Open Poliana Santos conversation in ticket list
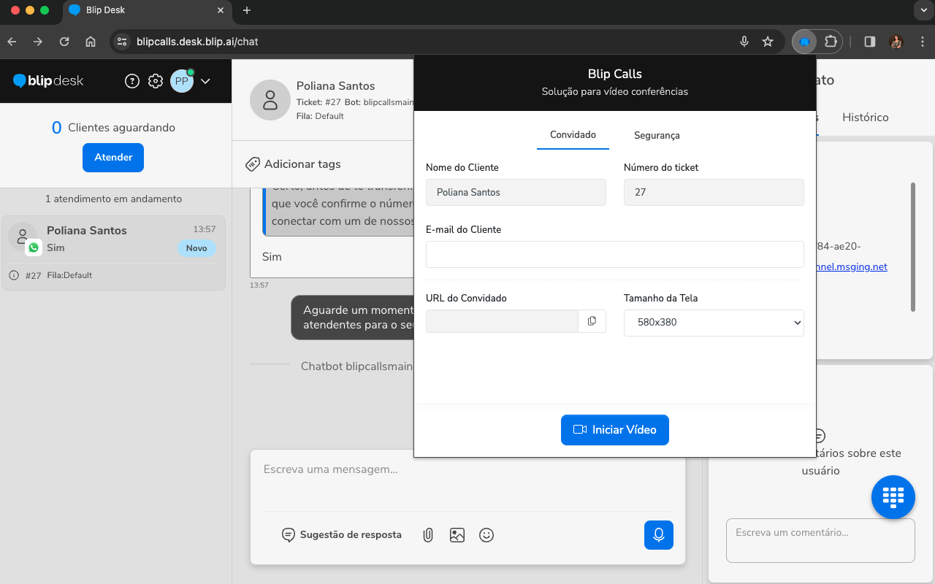The width and height of the screenshot is (935, 584). click(113, 253)
